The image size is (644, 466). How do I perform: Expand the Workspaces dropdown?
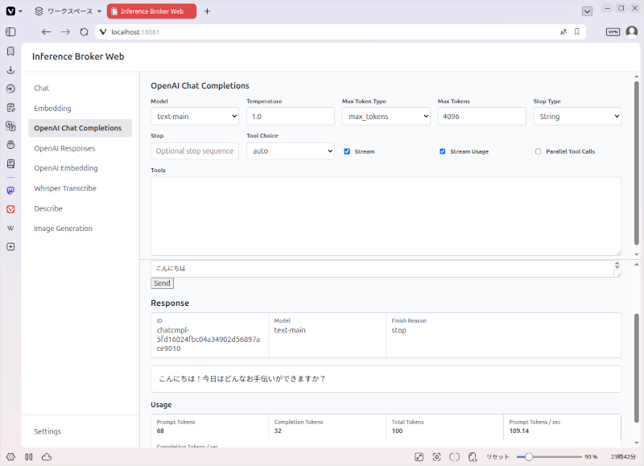[68, 11]
